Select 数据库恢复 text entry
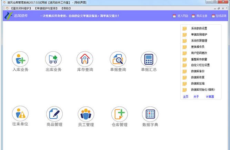The image size is (230, 150). [198, 77]
